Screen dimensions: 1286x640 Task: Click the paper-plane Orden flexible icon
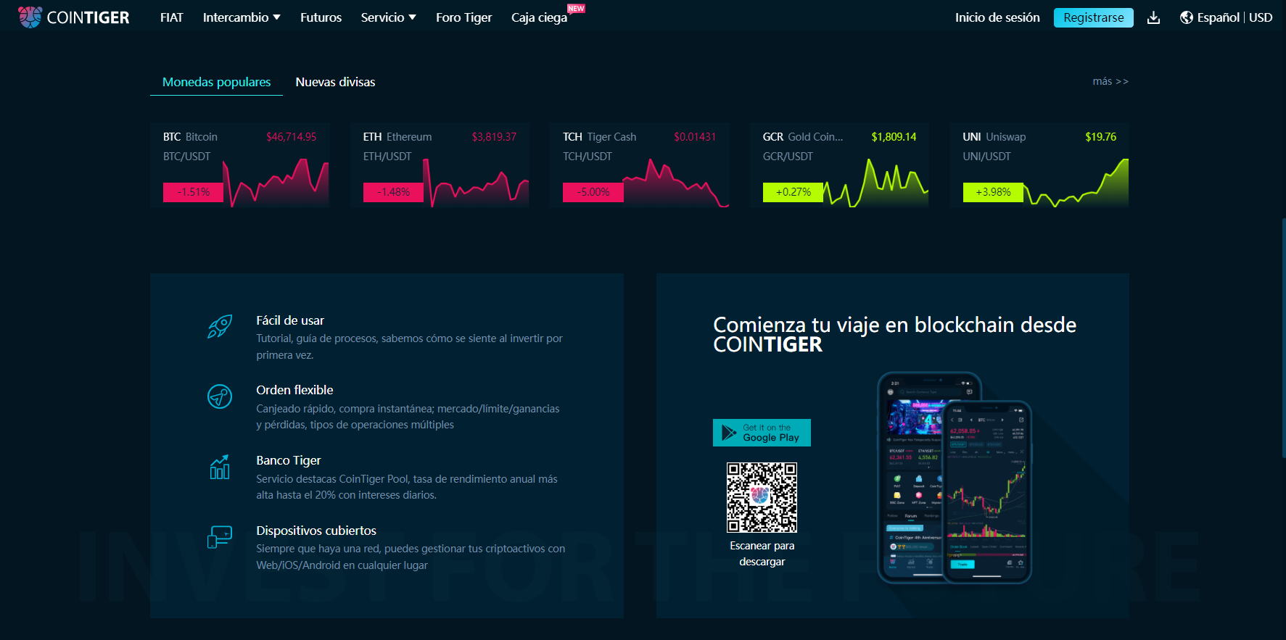point(220,396)
